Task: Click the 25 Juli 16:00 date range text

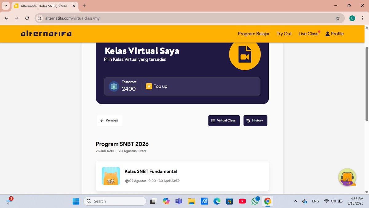Action: [x=121, y=151]
